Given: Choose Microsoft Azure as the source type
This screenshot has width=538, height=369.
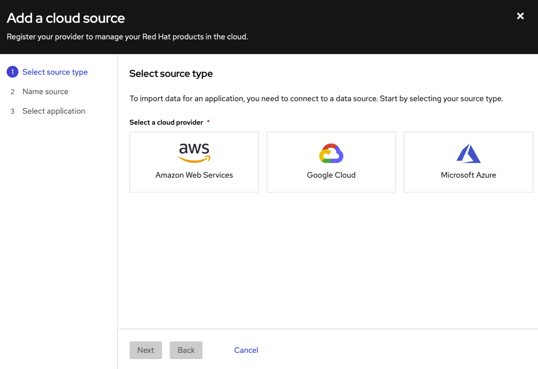Looking at the screenshot, I should pos(468,162).
